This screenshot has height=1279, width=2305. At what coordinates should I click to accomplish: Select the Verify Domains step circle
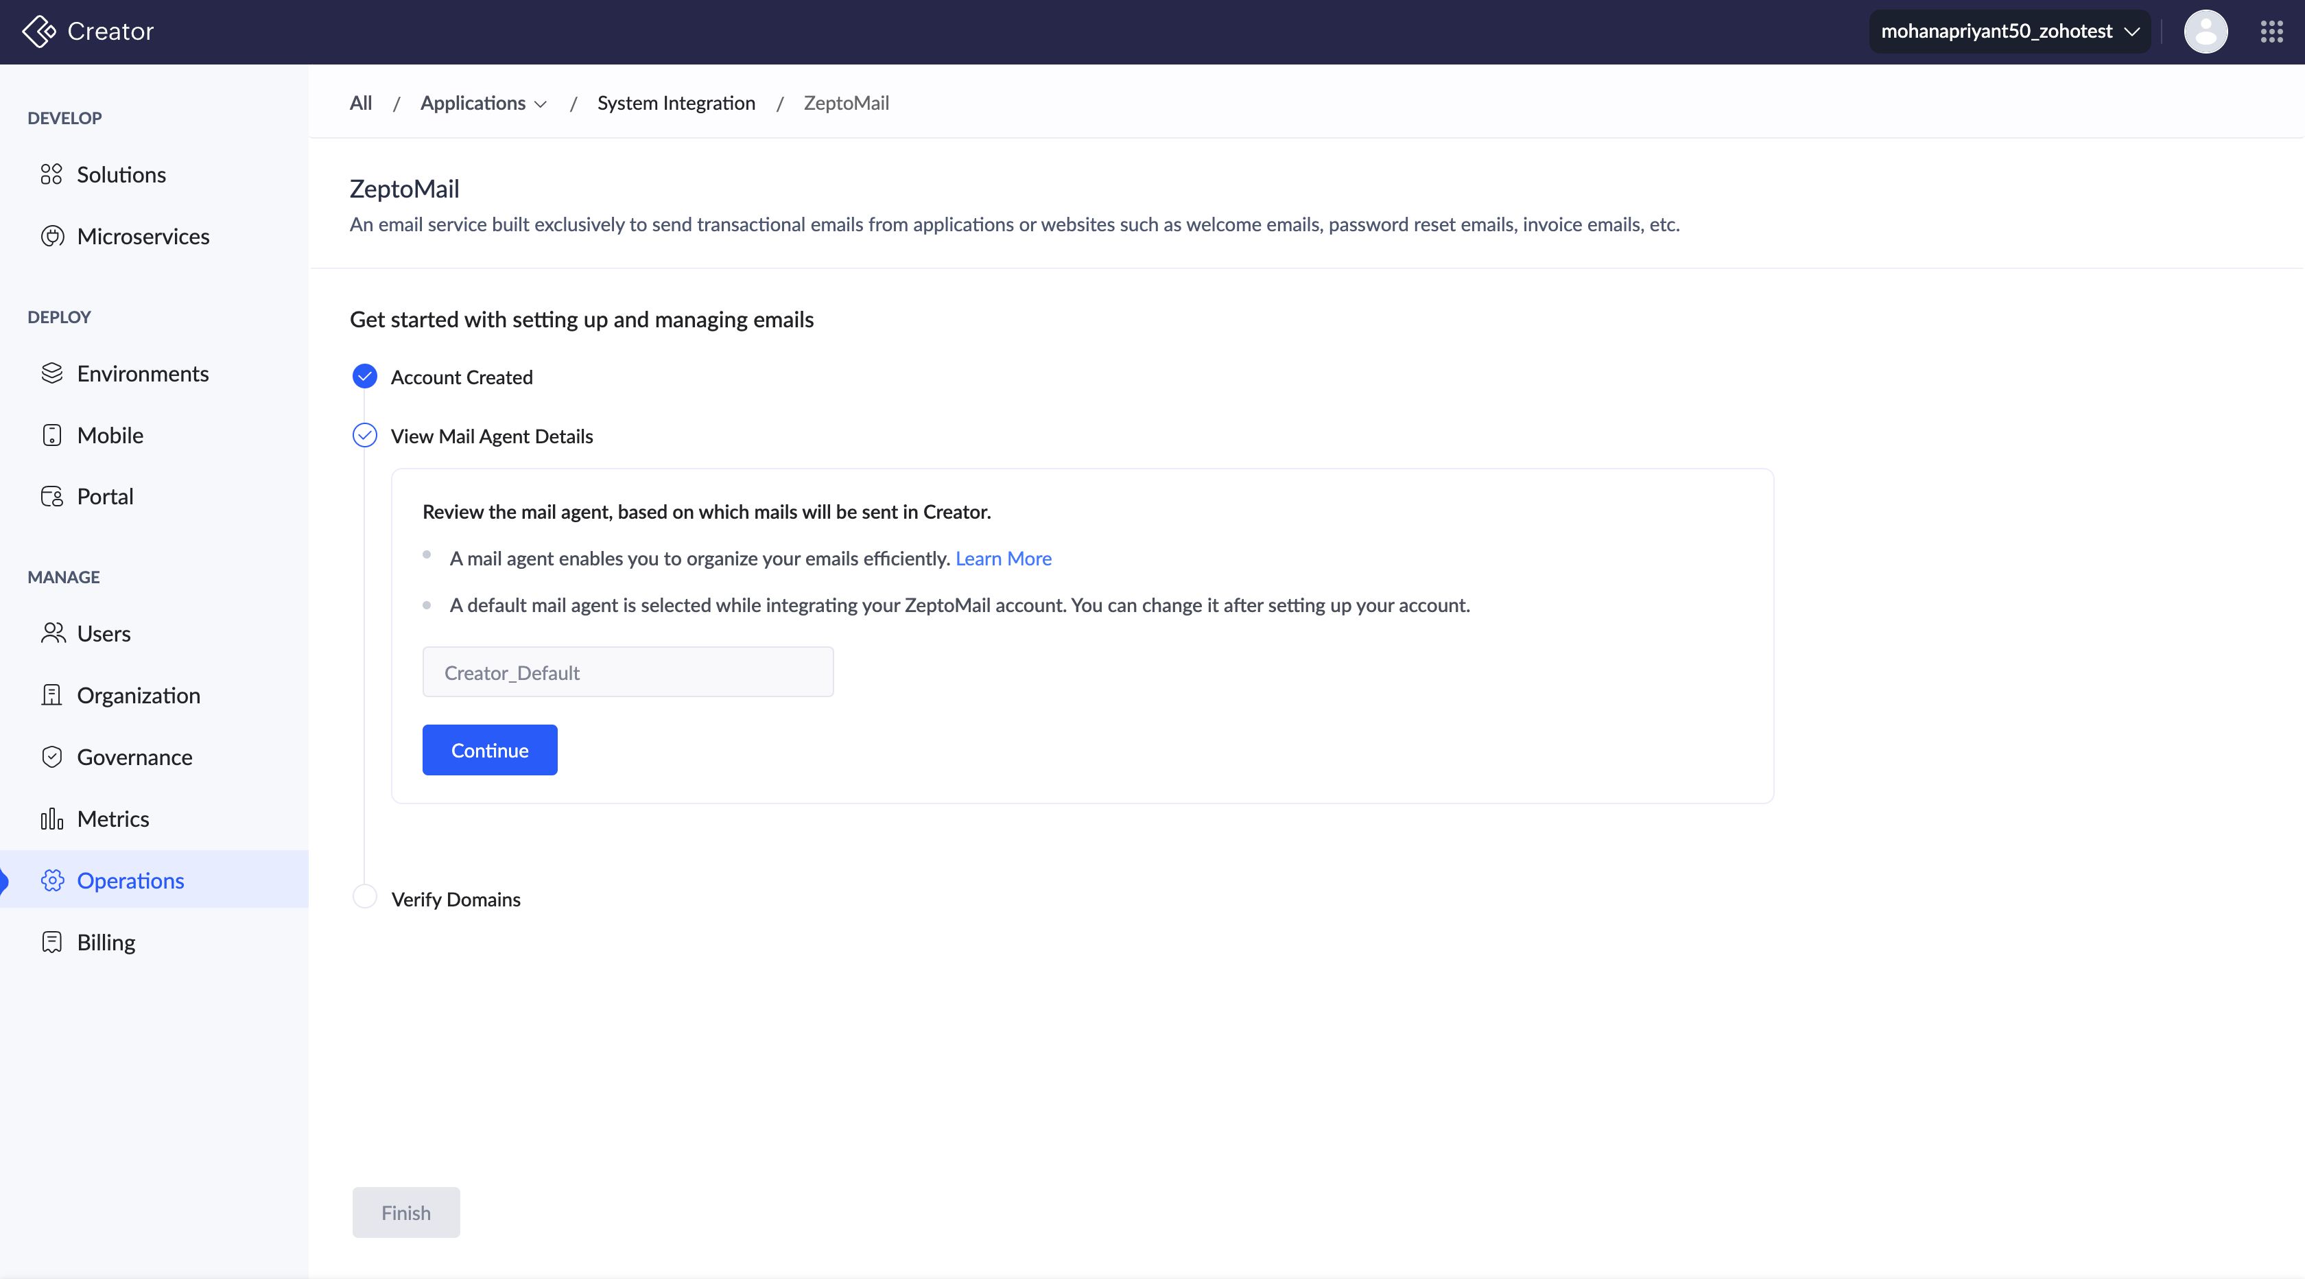tap(364, 897)
